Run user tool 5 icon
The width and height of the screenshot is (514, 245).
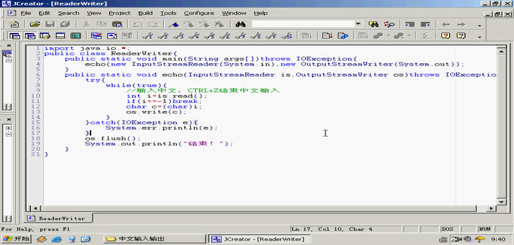(x=209, y=36)
